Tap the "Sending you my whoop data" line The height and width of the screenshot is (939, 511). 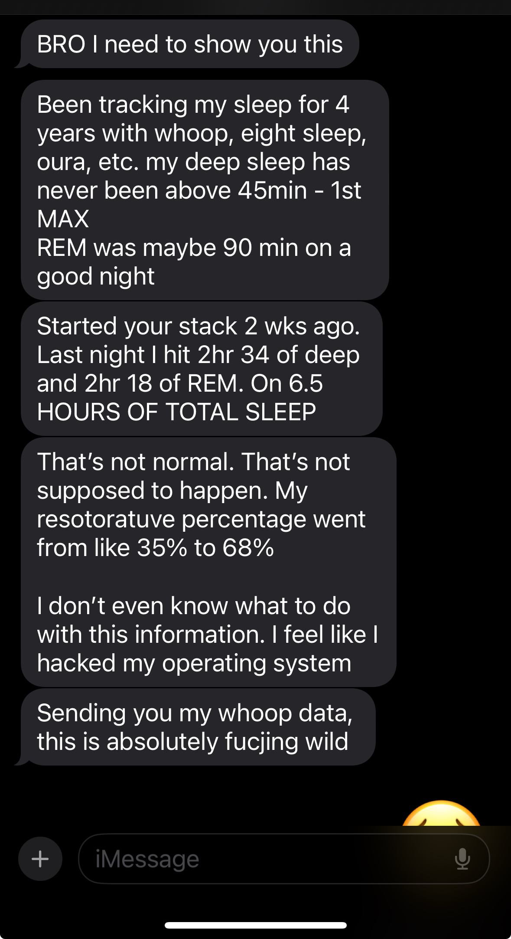tap(195, 713)
